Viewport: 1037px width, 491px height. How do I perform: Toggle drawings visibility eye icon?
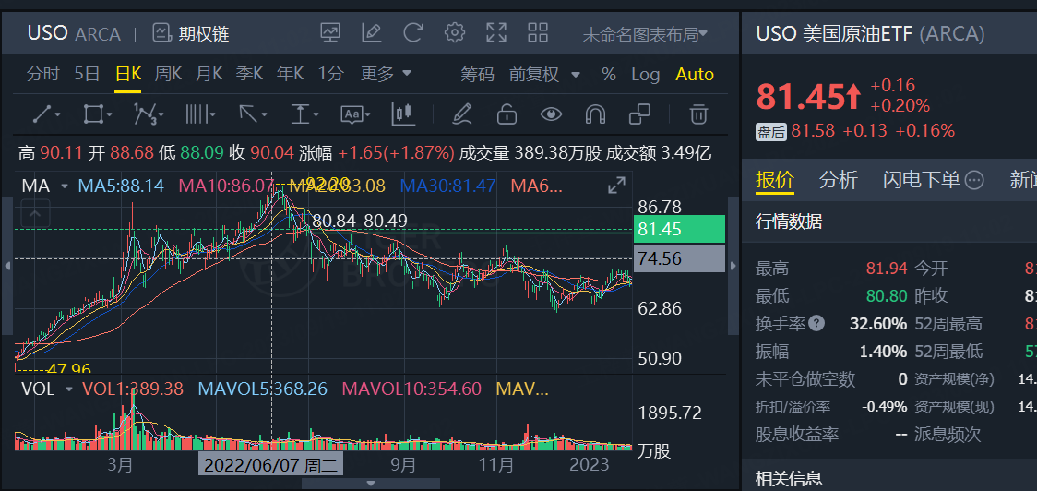(x=551, y=114)
